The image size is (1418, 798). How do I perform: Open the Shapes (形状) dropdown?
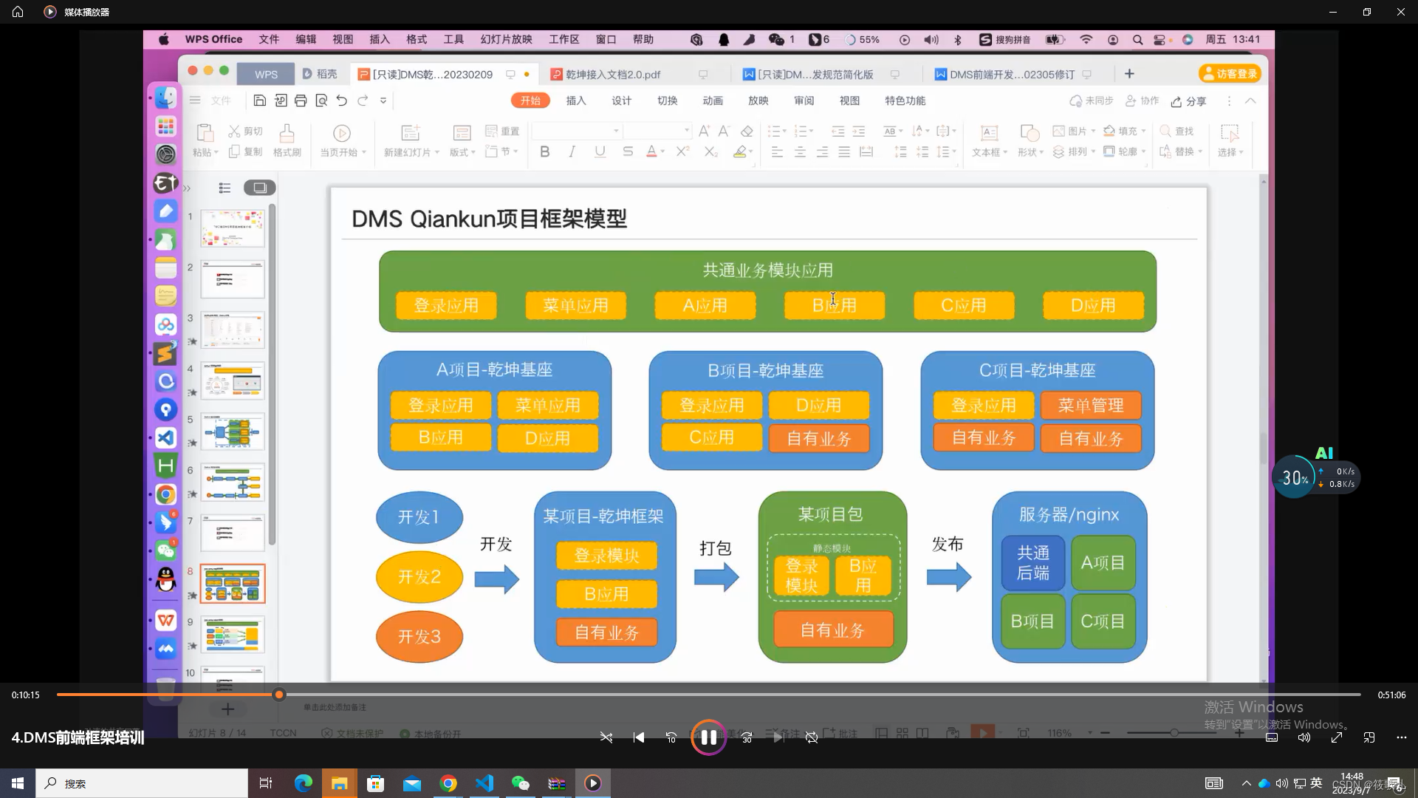(1030, 140)
